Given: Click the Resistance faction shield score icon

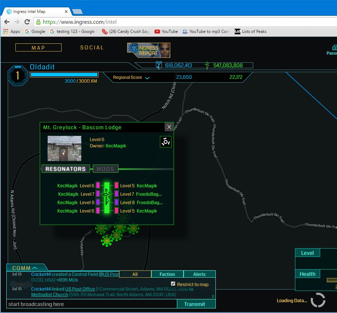Looking at the screenshot, I should pyautogui.click(x=159, y=65).
